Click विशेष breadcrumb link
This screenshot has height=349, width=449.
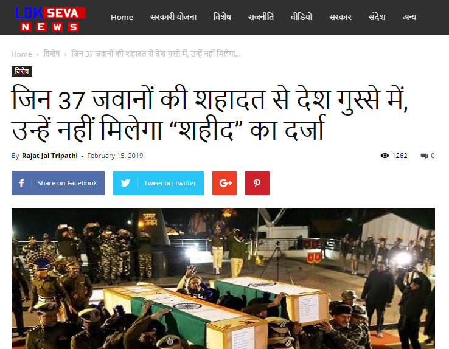pyautogui.click(x=52, y=54)
